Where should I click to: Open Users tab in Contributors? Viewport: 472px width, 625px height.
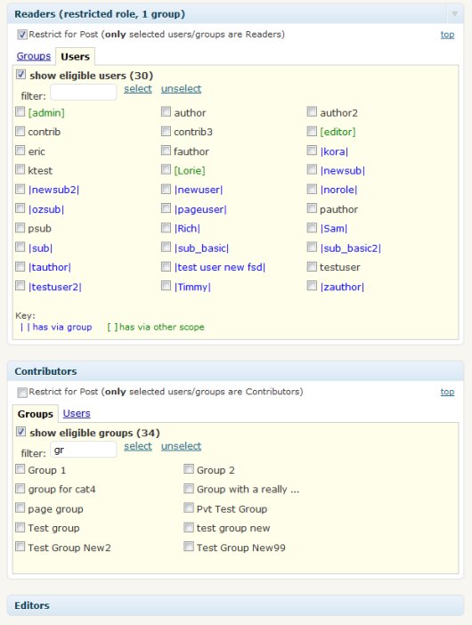77,413
